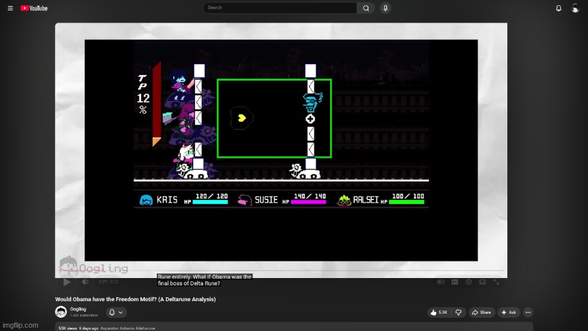Image resolution: width=588 pixels, height=331 pixels.
Task: Open the YouTube hamburger guide menu
Action: (10, 8)
